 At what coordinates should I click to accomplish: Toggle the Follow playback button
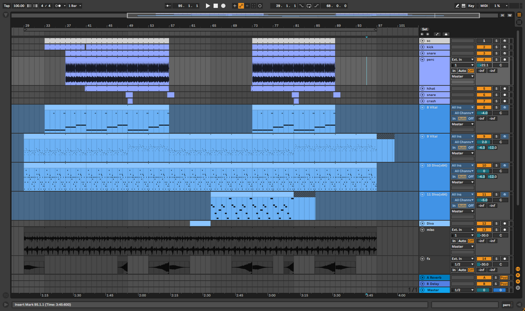(x=168, y=6)
